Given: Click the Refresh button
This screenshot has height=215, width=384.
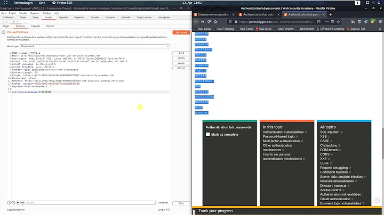Looking at the screenshot, I should point(181,68).
